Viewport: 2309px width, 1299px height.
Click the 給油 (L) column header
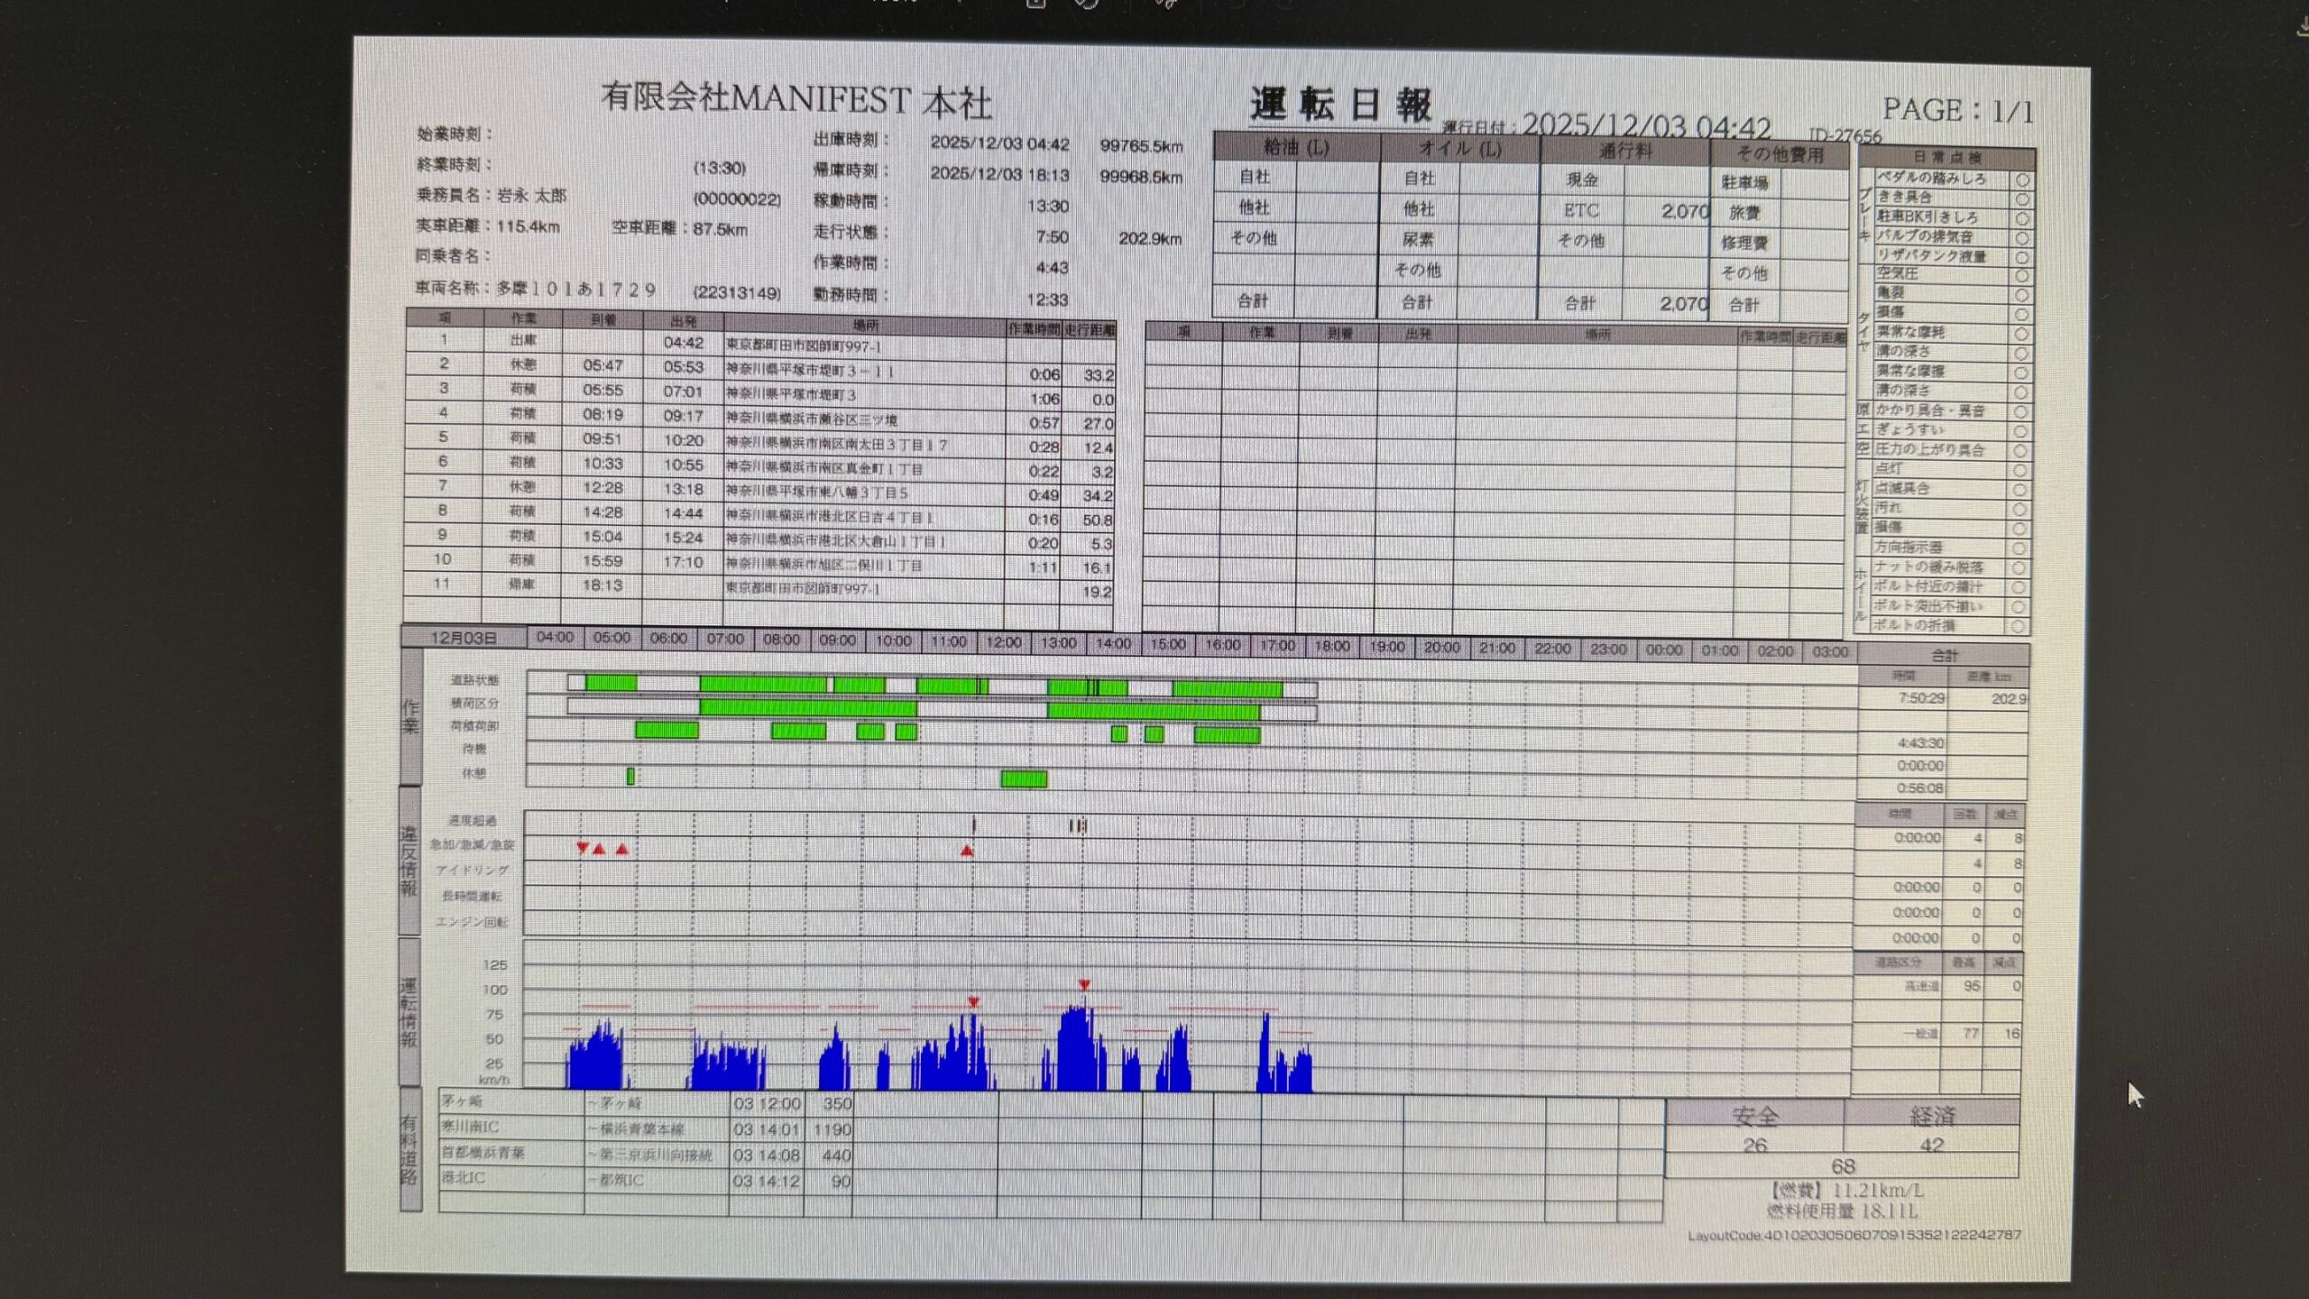[1296, 148]
